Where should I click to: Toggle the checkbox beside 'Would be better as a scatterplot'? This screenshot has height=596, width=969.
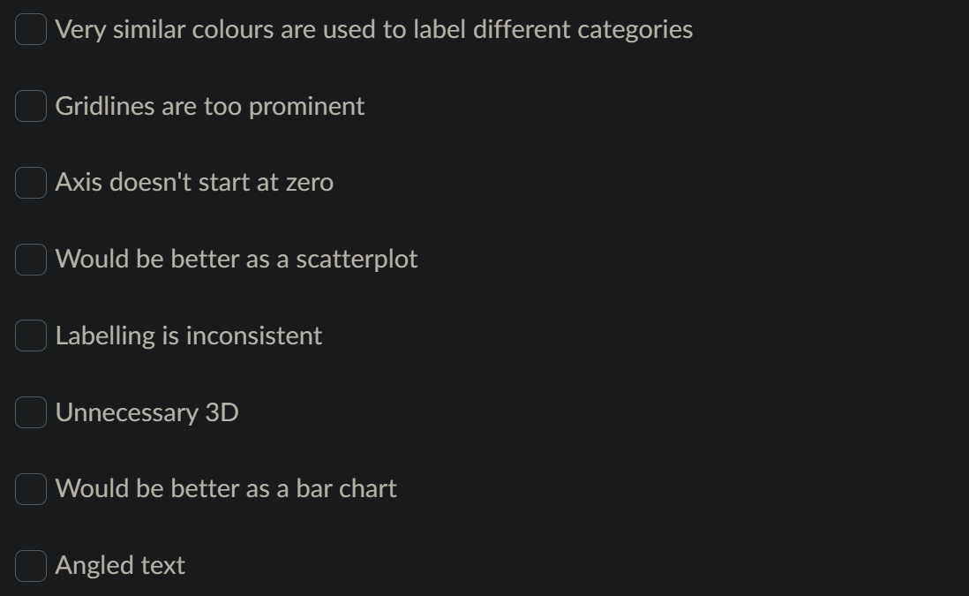pos(30,259)
